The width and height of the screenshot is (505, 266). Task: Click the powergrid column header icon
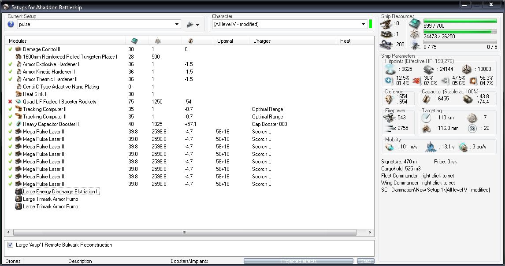[x=158, y=41]
